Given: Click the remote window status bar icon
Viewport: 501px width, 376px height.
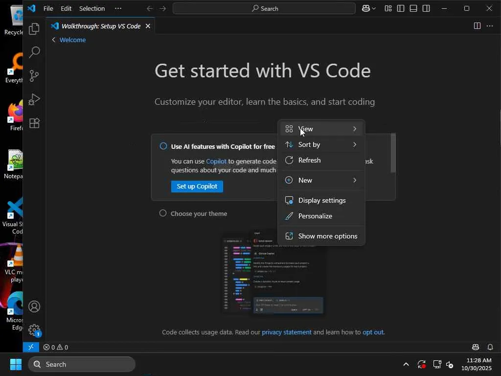Looking at the screenshot, I should [x=31, y=347].
